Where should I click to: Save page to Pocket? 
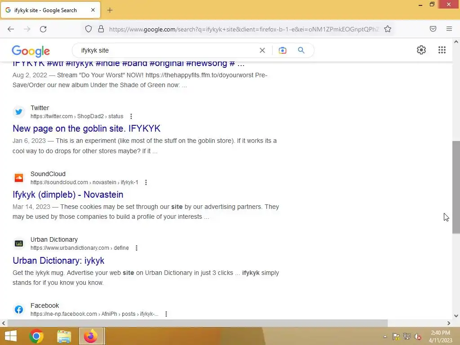coord(433,29)
